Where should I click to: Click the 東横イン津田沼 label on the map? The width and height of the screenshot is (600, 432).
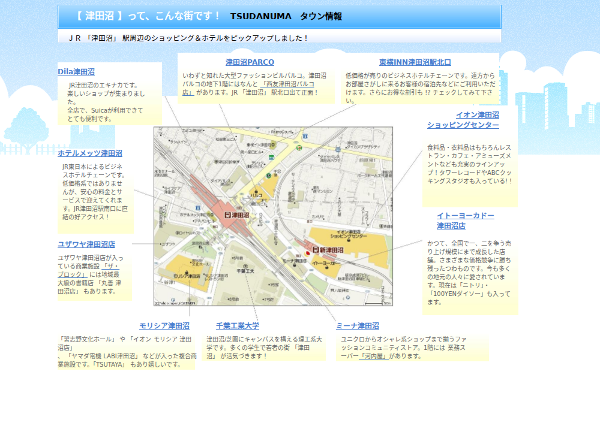(x=260, y=145)
